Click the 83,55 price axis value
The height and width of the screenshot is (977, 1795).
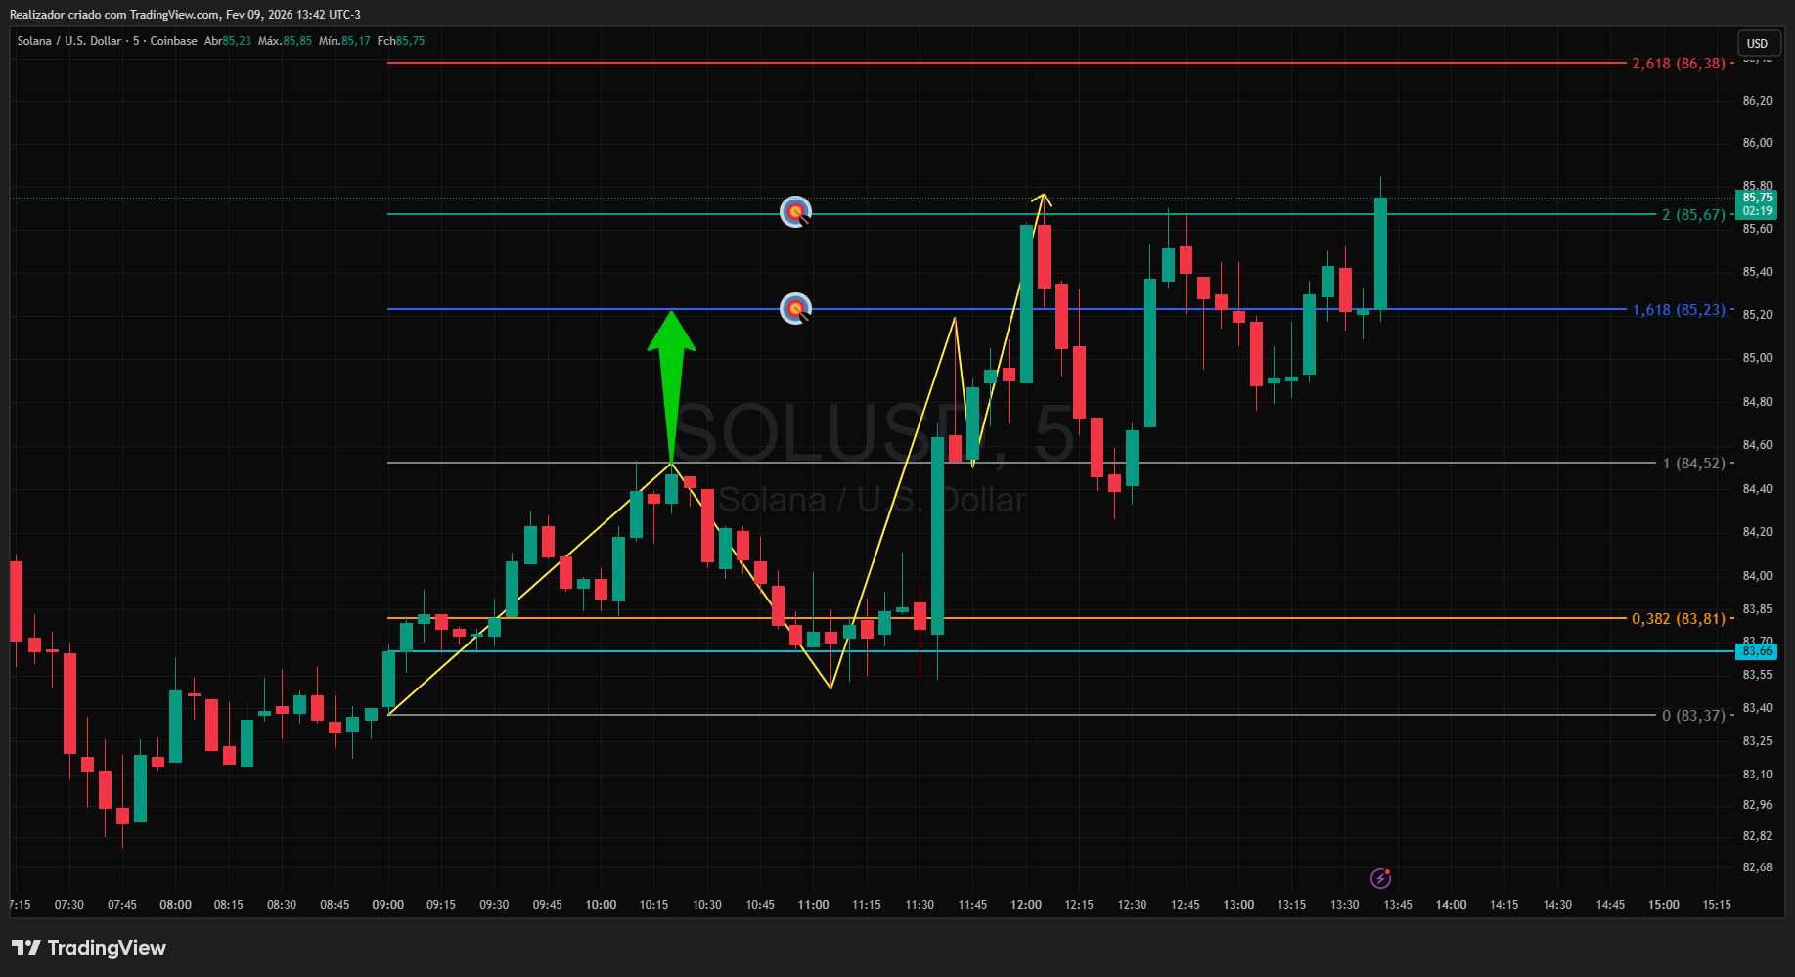tap(1758, 675)
